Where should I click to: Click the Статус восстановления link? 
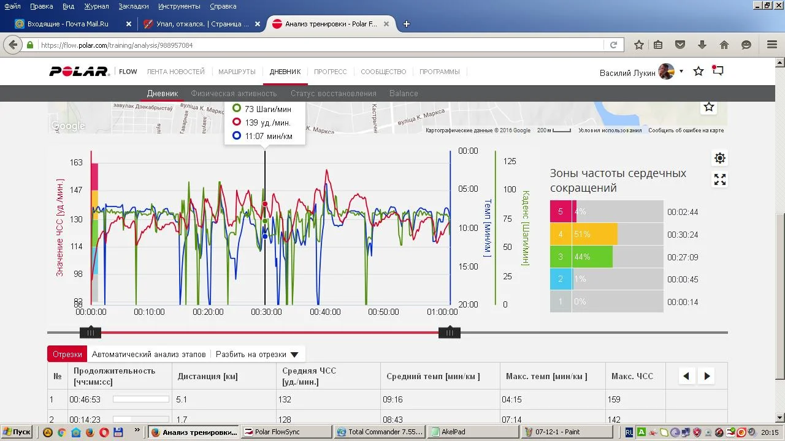coord(333,94)
